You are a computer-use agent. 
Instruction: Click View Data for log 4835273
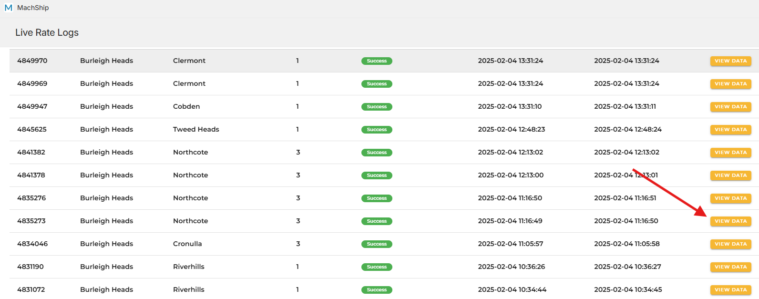tap(730, 221)
